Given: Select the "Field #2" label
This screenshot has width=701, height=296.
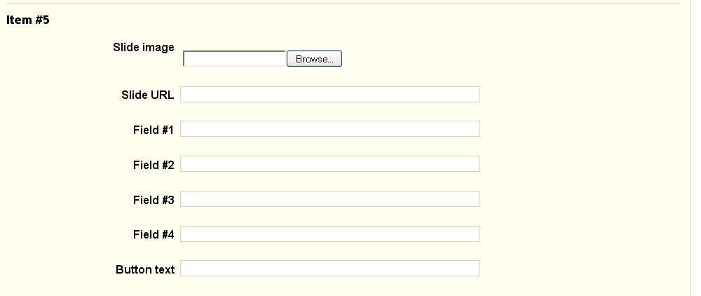Looking at the screenshot, I should pos(154,165).
